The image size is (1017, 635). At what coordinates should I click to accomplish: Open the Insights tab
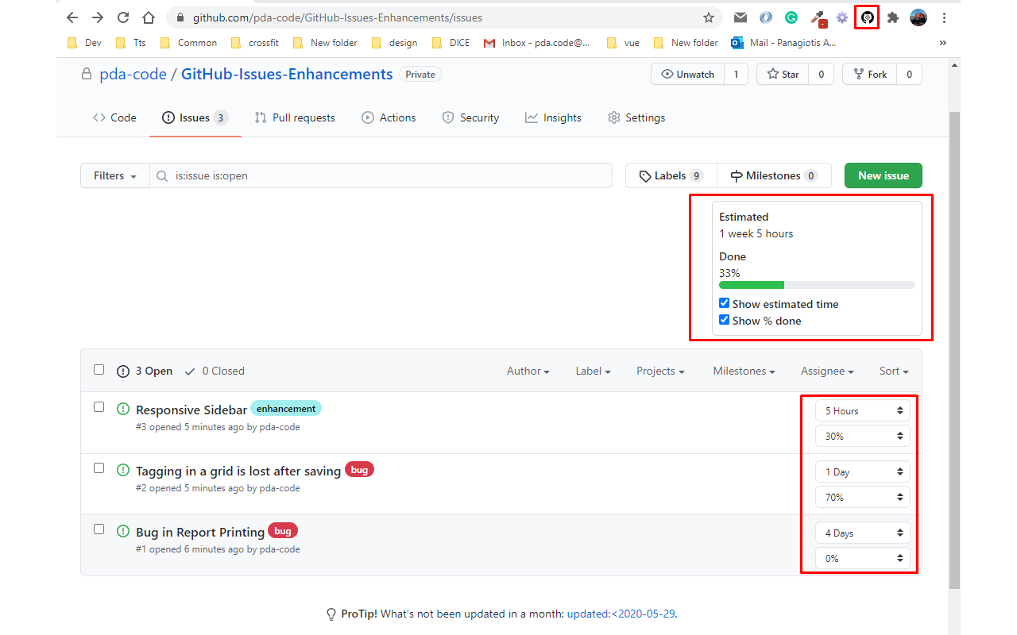click(x=554, y=117)
